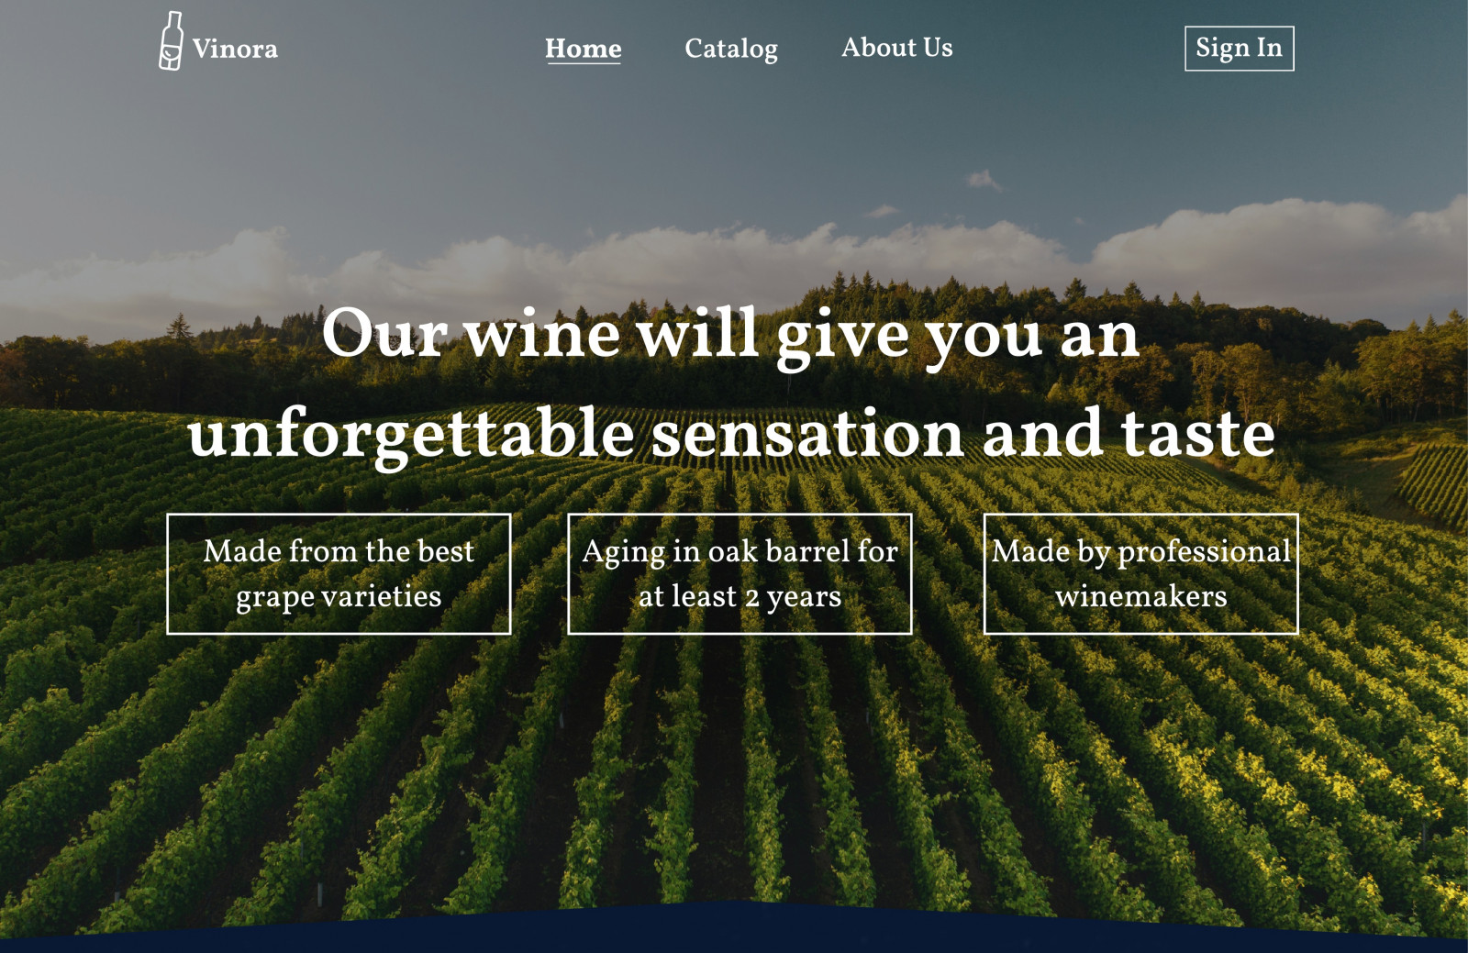Image resolution: width=1468 pixels, height=953 pixels.
Task: Navigate to About Us
Action: click(x=897, y=48)
